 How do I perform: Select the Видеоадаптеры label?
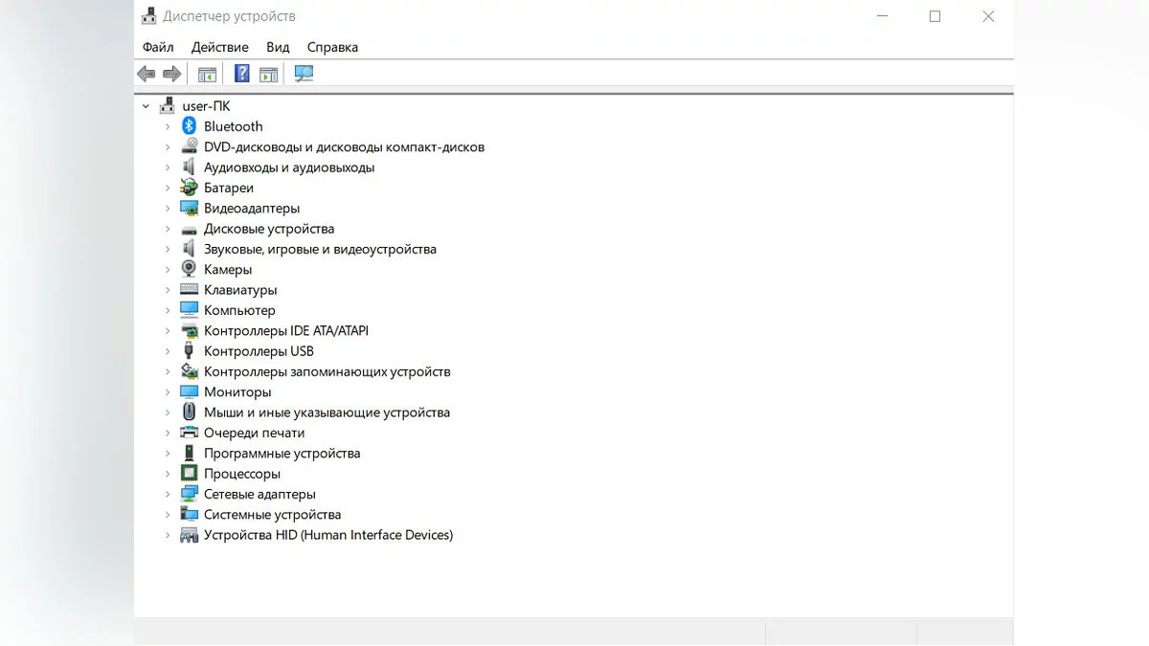tap(252, 208)
